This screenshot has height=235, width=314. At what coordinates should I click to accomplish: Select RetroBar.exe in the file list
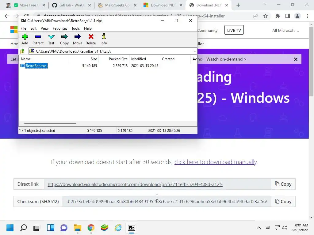(x=34, y=66)
